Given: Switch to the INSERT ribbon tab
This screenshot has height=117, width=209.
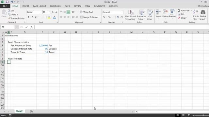Looking at the screenshot, I should point(25,6).
